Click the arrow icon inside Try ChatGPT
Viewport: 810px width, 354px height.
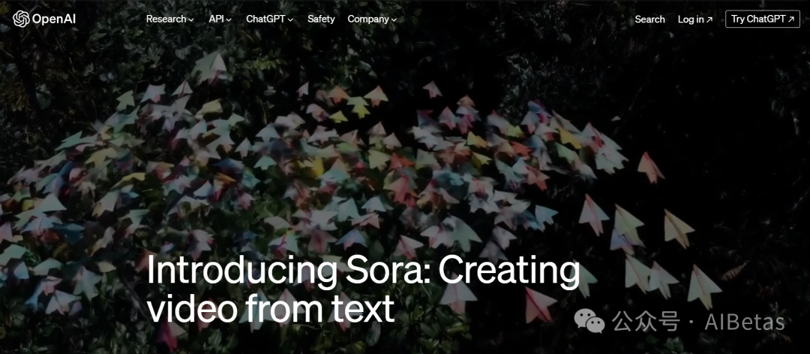[x=791, y=19]
